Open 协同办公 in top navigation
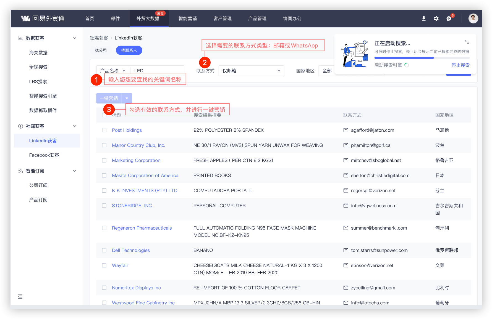The height and width of the screenshot is (319, 492). tap(292, 18)
